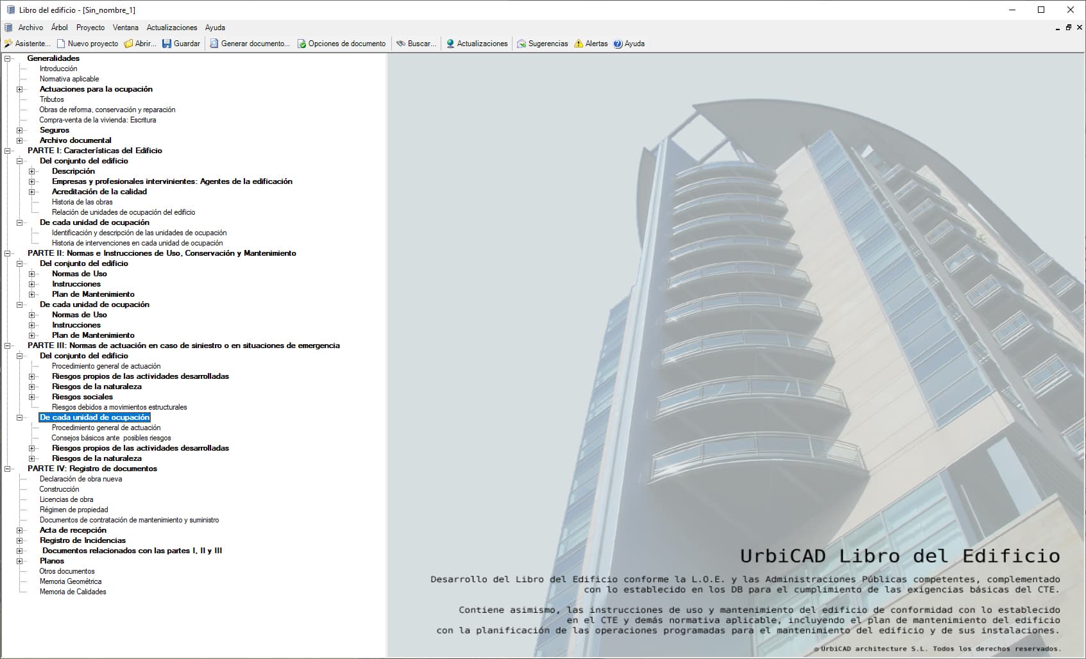Select Riesgos debidos a movimientos estructurales
This screenshot has width=1086, height=659.
(119, 407)
